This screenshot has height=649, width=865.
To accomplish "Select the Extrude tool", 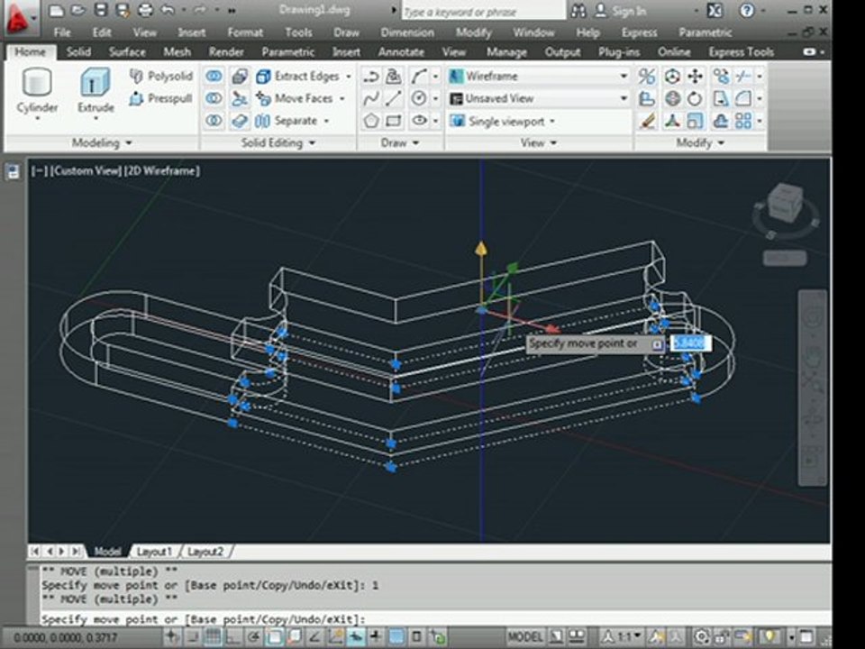I will [x=96, y=91].
